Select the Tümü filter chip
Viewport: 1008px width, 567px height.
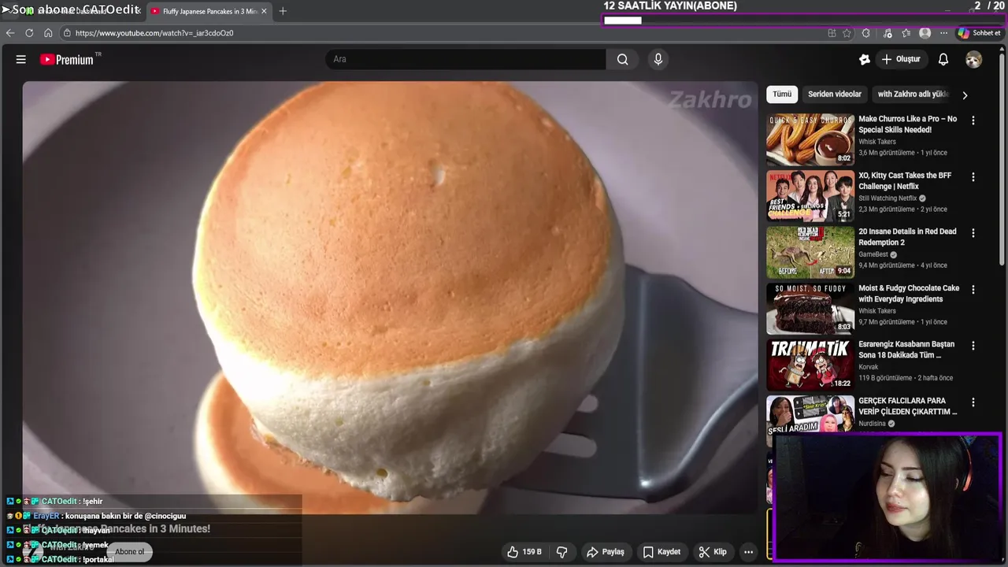click(x=782, y=94)
